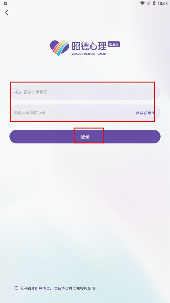Focus the 请输入短信验证码 code field
Screen dimensions: 170x303
pyautogui.click(x=73, y=112)
